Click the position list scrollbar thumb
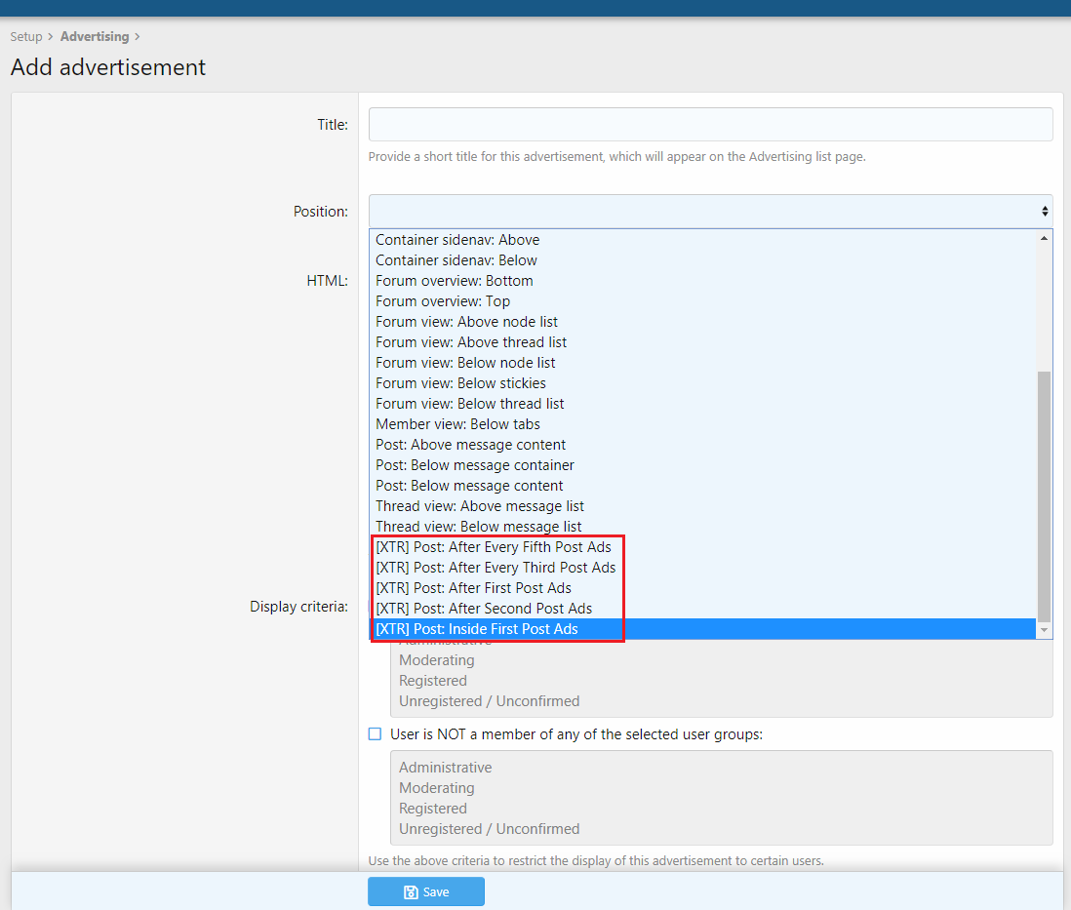This screenshot has width=1071, height=910. [1045, 495]
